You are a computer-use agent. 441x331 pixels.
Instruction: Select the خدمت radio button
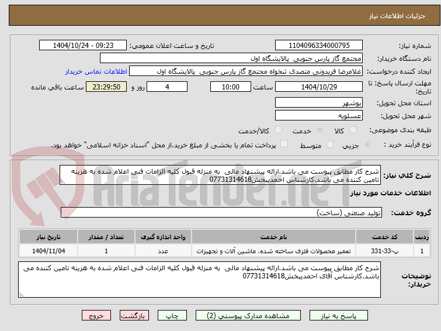pos(320,130)
